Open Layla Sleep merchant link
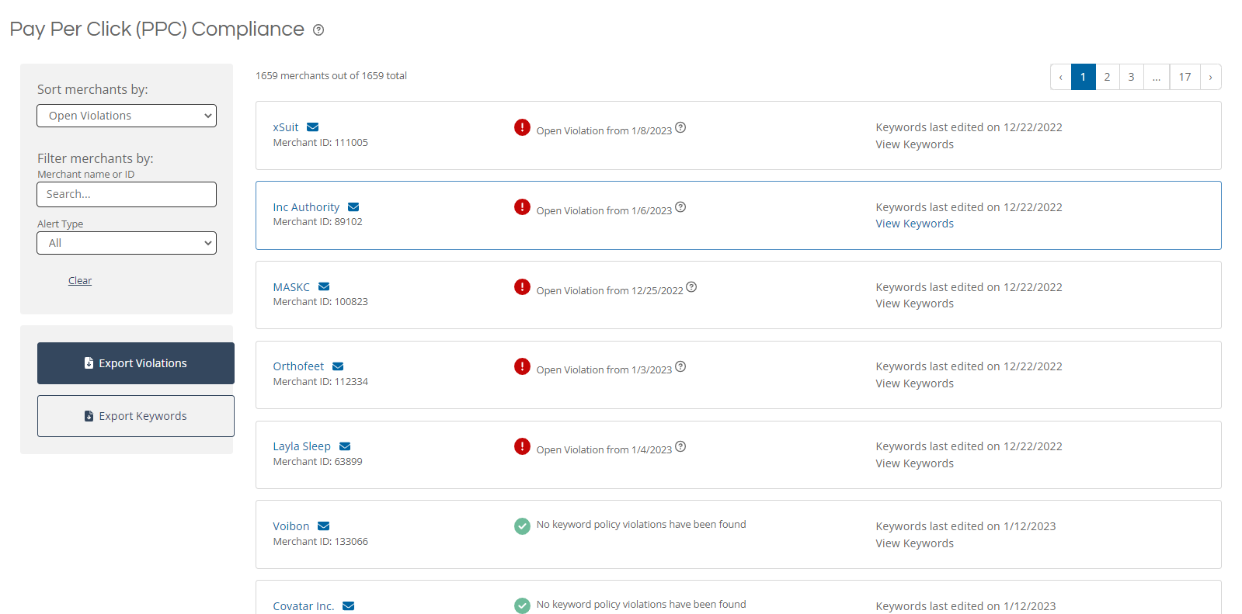The height and width of the screenshot is (614, 1242). click(302, 446)
